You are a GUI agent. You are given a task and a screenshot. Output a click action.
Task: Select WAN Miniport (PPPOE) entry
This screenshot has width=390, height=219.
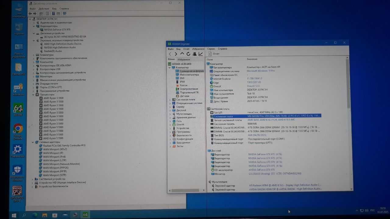pyautogui.click(x=56, y=168)
